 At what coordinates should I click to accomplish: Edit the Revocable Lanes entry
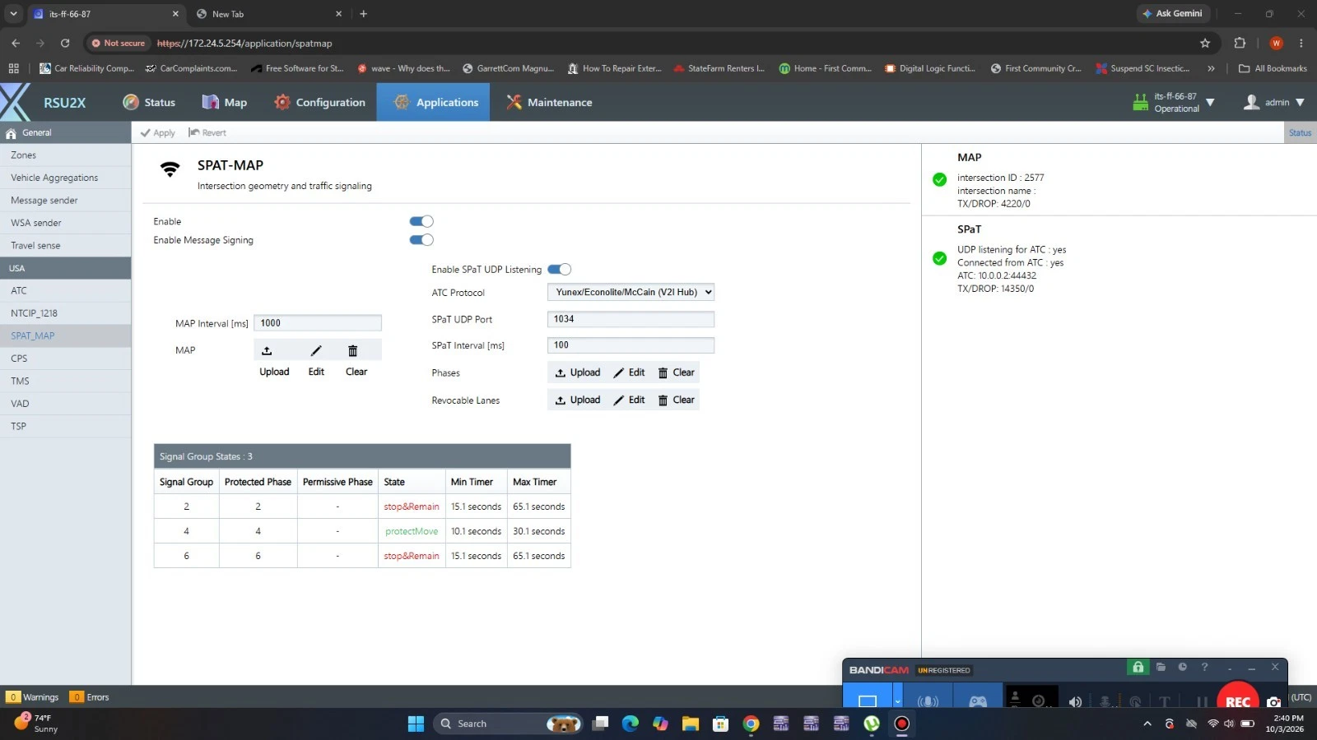pyautogui.click(x=629, y=400)
